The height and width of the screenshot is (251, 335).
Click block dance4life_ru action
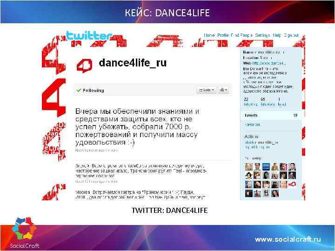[x=261, y=142]
